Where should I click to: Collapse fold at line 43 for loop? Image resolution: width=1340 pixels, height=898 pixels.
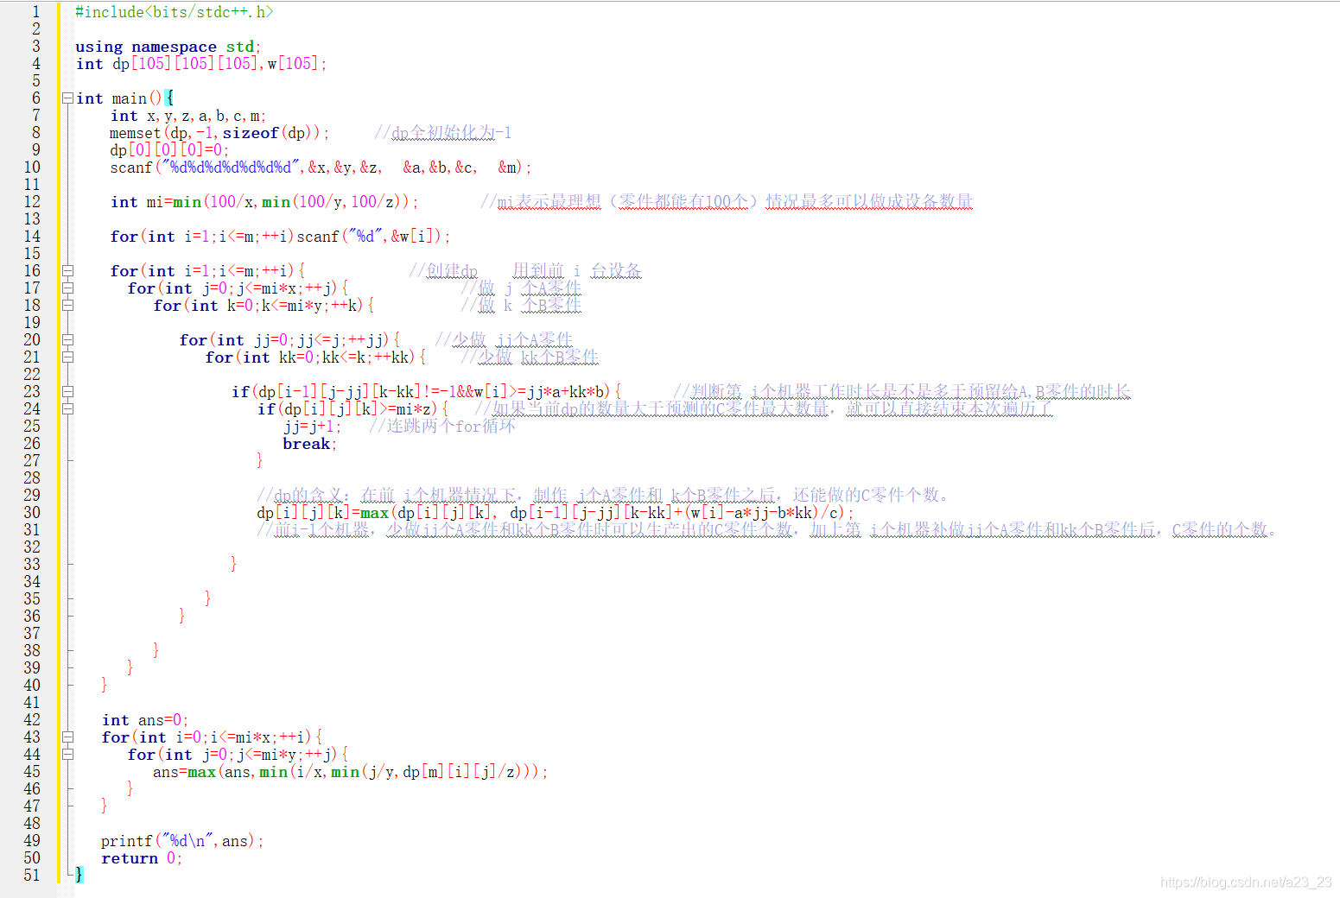pyautogui.click(x=67, y=737)
